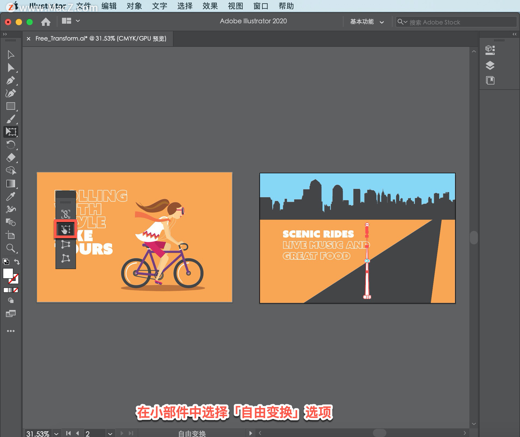Screen dimensions: 520x437
Task: Select the Pen tool
Action: [11, 81]
